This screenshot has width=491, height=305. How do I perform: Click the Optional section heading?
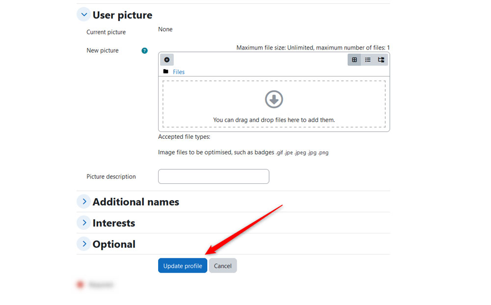(x=113, y=244)
